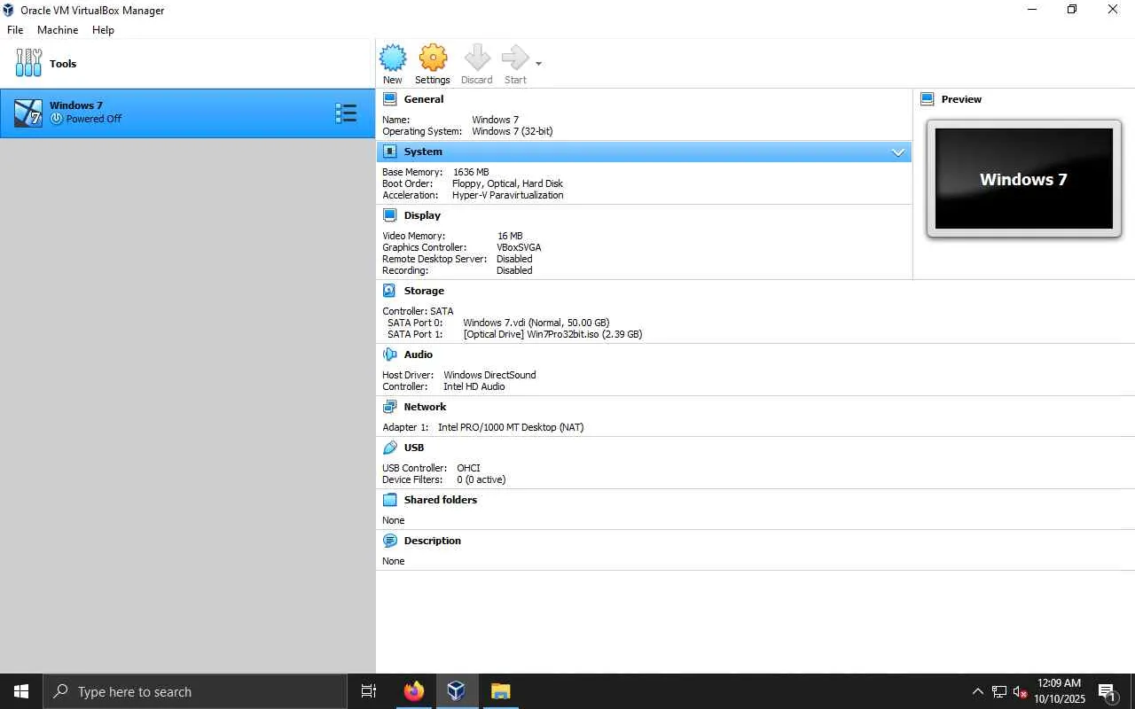Image resolution: width=1135 pixels, height=709 pixels.
Task: Click the Boot Order value text
Action: tap(507, 183)
